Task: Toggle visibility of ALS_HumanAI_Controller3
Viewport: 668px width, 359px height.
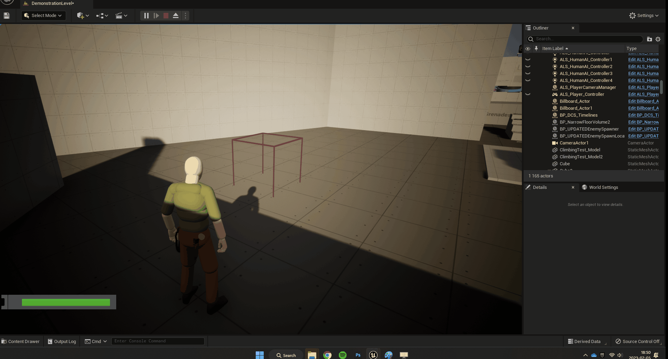Action: point(528,74)
